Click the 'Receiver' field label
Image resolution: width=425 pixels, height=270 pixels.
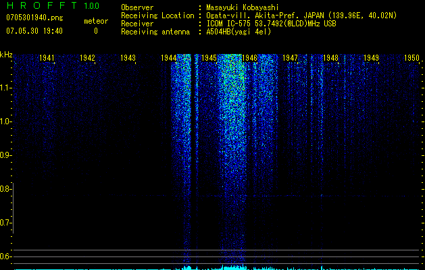pos(137,24)
